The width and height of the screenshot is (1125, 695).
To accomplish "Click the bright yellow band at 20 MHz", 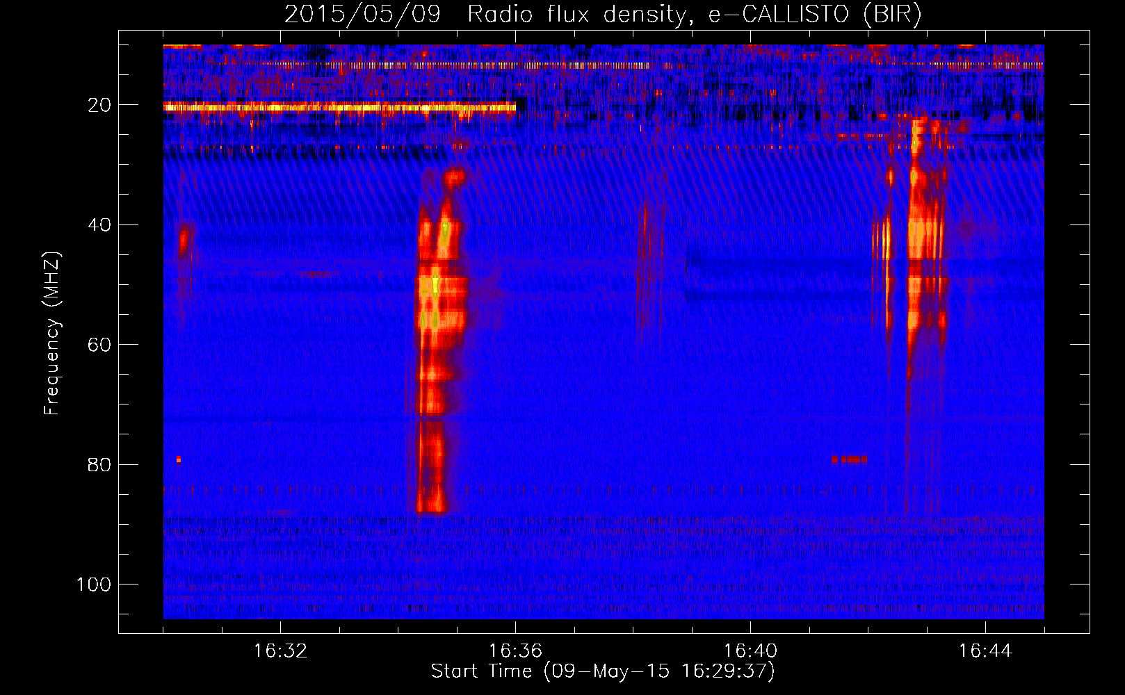I will (x=340, y=107).
